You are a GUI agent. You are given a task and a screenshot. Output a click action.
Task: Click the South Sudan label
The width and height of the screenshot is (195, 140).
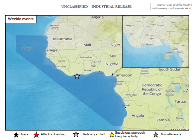[x=170, y=70]
